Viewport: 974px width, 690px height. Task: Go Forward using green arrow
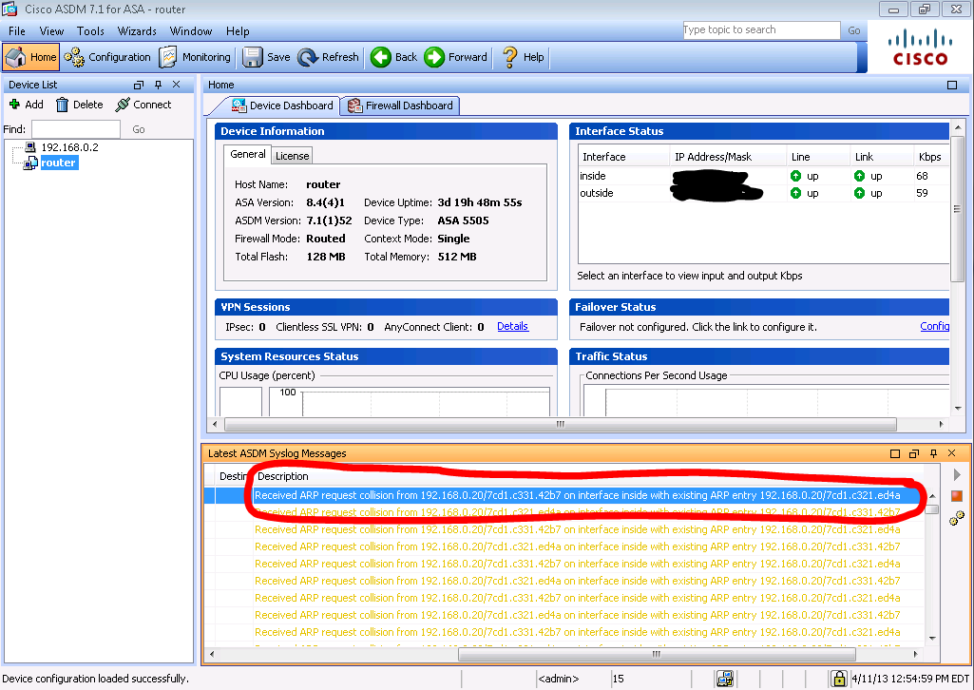[x=456, y=57]
